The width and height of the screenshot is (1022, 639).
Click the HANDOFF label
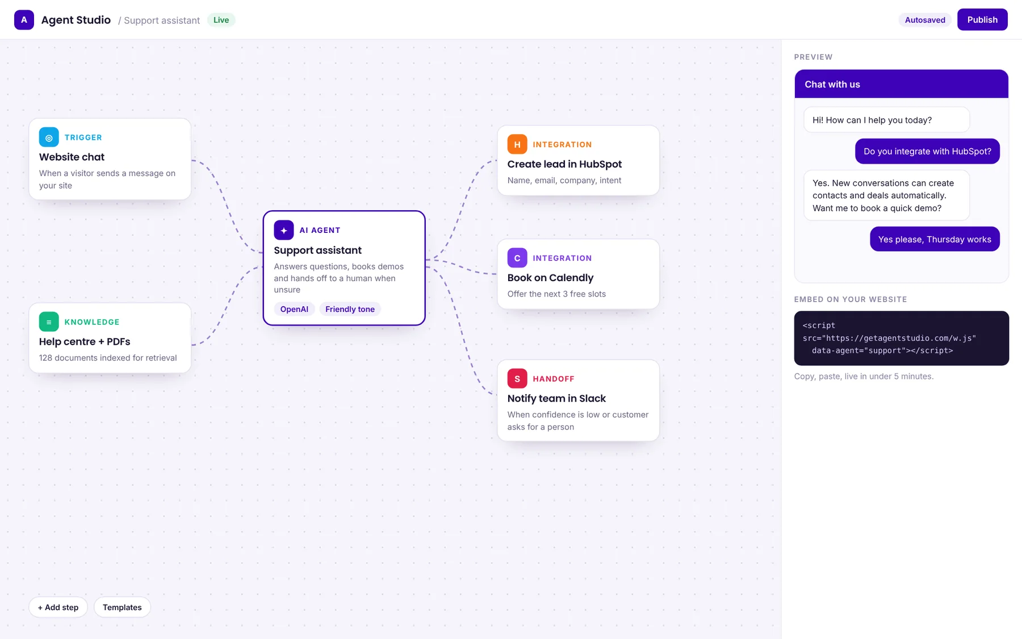(x=554, y=379)
